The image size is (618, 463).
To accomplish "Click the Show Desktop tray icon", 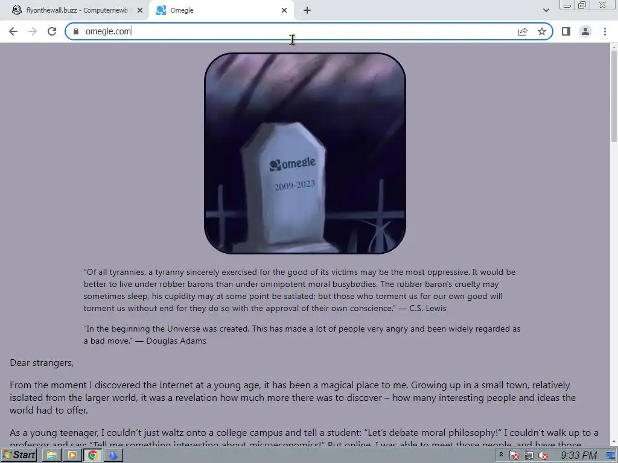I will click(611, 456).
